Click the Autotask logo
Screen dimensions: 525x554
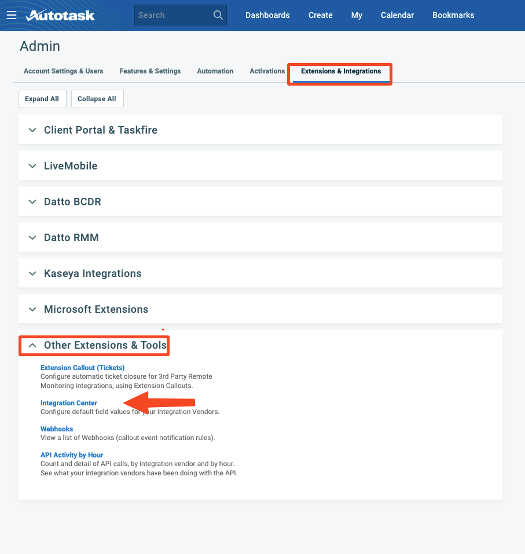pos(60,15)
